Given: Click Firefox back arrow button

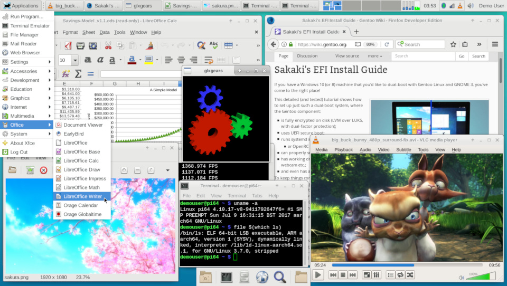Looking at the screenshot, I should pos(273,44).
